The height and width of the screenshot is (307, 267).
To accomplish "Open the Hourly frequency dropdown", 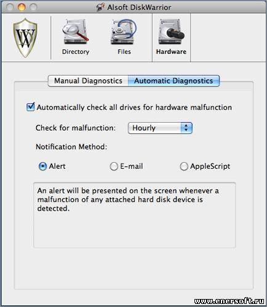I will tap(160, 128).
